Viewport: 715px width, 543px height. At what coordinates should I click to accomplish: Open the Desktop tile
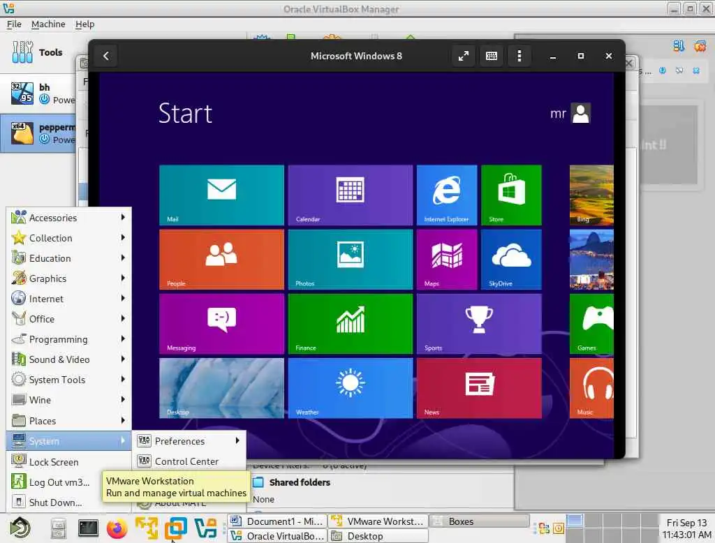pyautogui.click(x=221, y=388)
